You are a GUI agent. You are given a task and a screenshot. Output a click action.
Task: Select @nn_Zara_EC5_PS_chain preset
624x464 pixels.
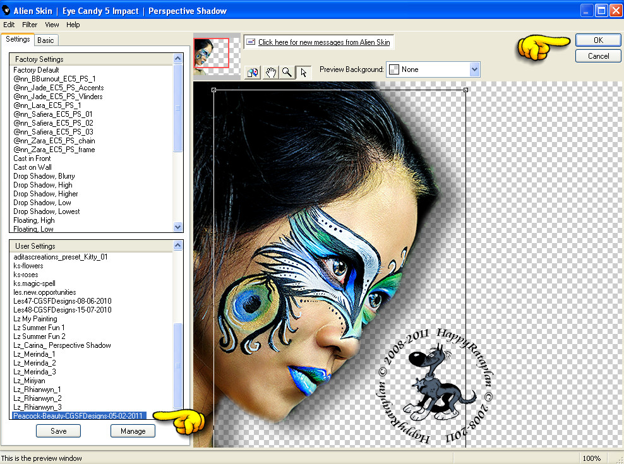pyautogui.click(x=54, y=141)
